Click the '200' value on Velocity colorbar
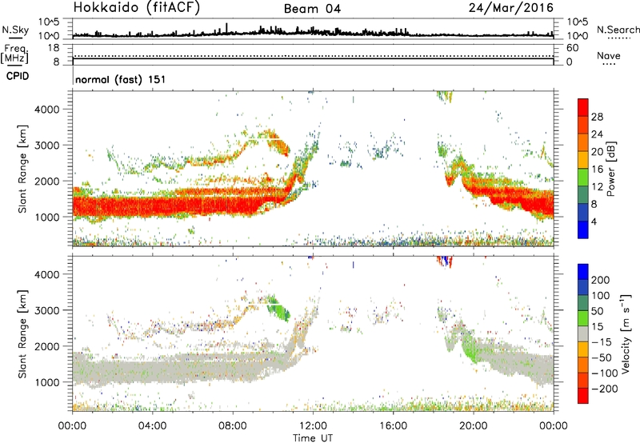The image size is (640, 443). coord(601,280)
